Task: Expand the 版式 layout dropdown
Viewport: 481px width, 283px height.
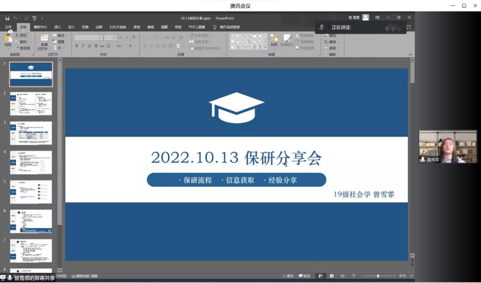Action: pos(61,35)
